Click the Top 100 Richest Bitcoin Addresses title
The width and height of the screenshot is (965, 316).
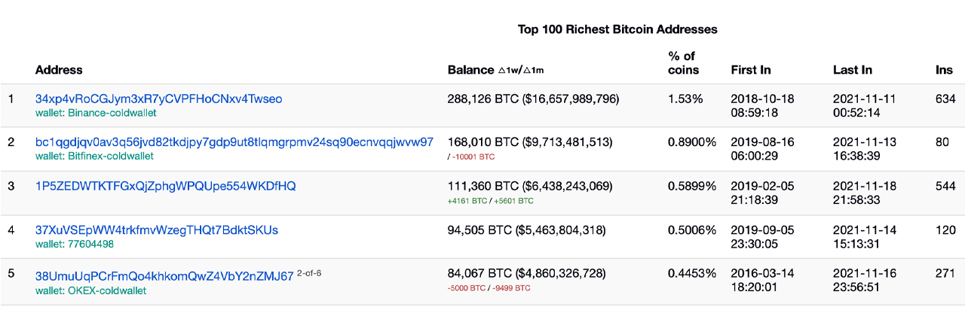click(x=617, y=29)
